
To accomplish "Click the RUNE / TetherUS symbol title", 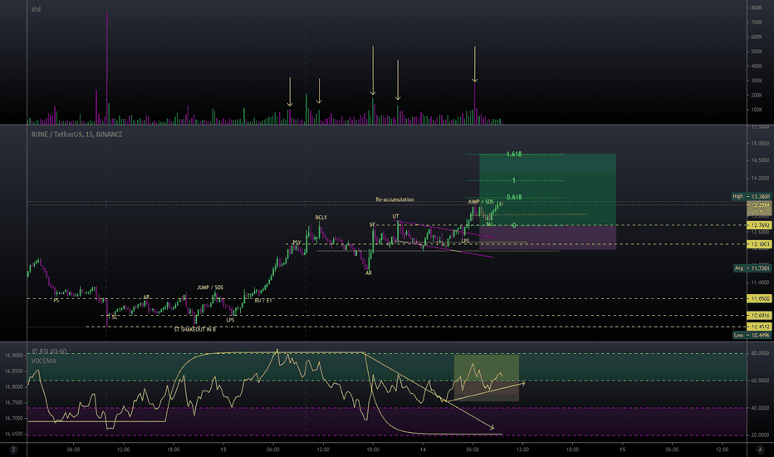I will (x=76, y=135).
